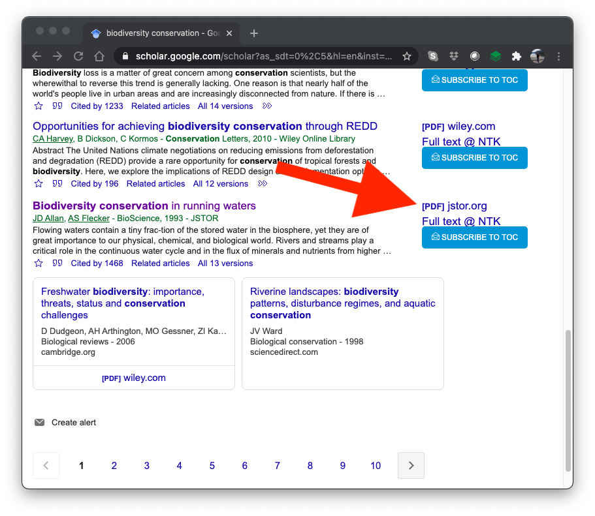This screenshot has height=516, width=595.
Task: Open Related articles for the REDD article
Action: point(155,184)
